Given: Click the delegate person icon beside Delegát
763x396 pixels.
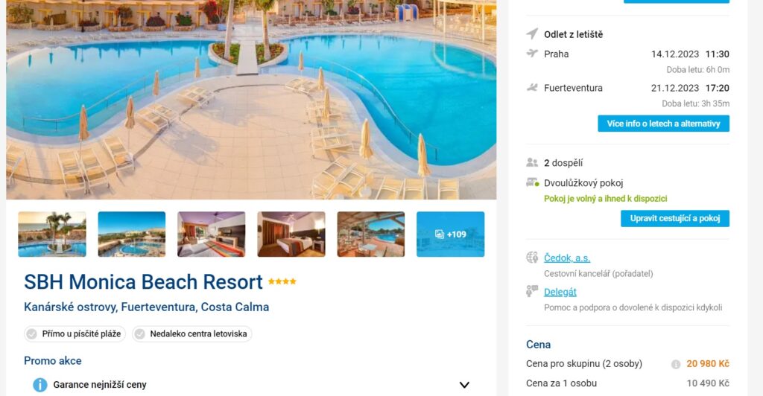Looking at the screenshot, I should point(532,292).
